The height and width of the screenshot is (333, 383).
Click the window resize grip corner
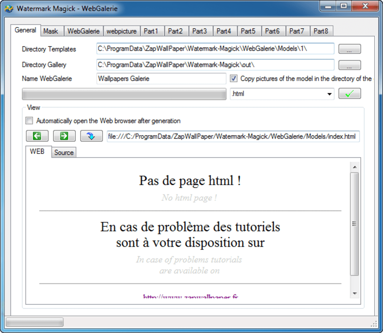(374, 324)
